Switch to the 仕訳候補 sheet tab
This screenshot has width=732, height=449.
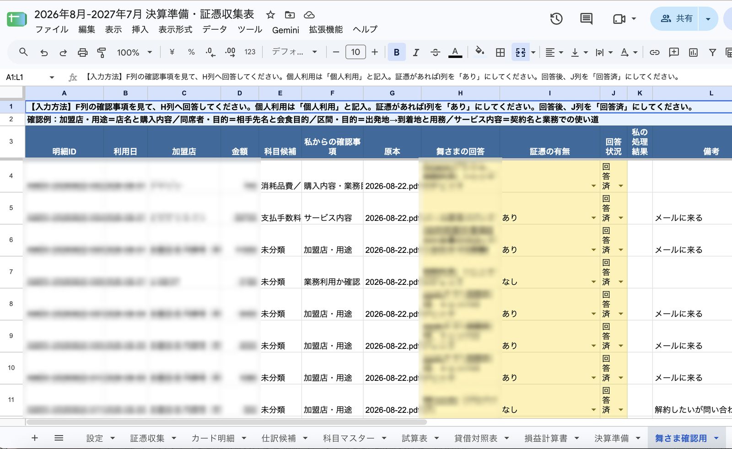click(x=279, y=438)
